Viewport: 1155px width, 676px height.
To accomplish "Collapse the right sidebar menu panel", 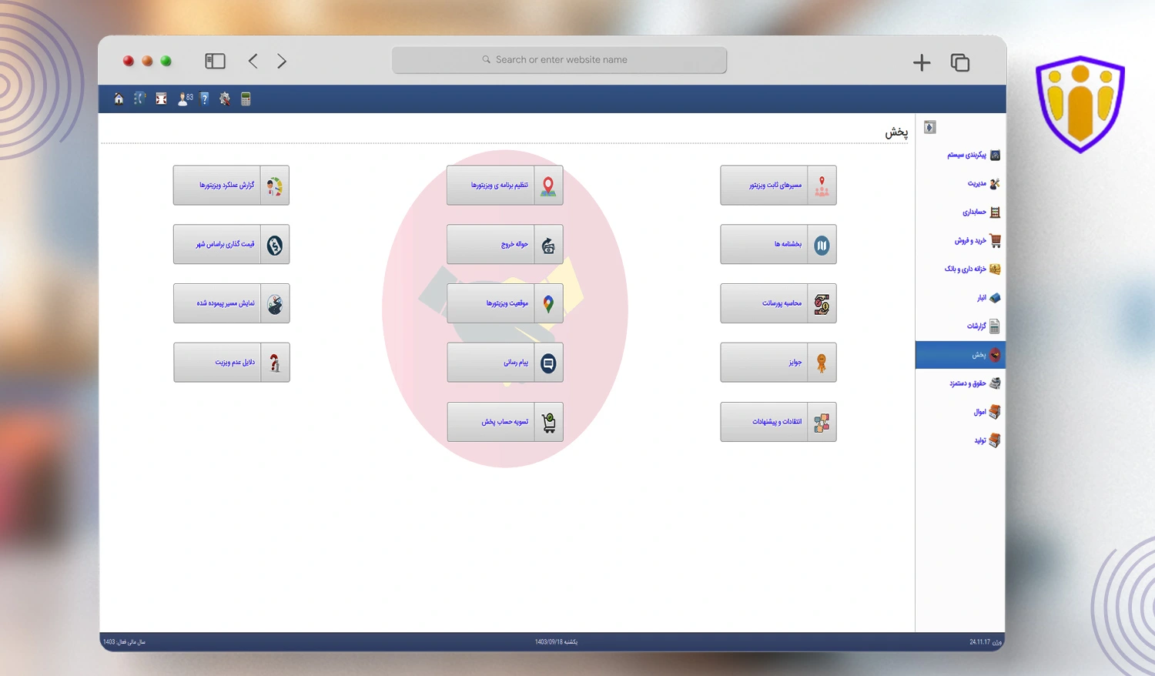I will [x=929, y=127].
